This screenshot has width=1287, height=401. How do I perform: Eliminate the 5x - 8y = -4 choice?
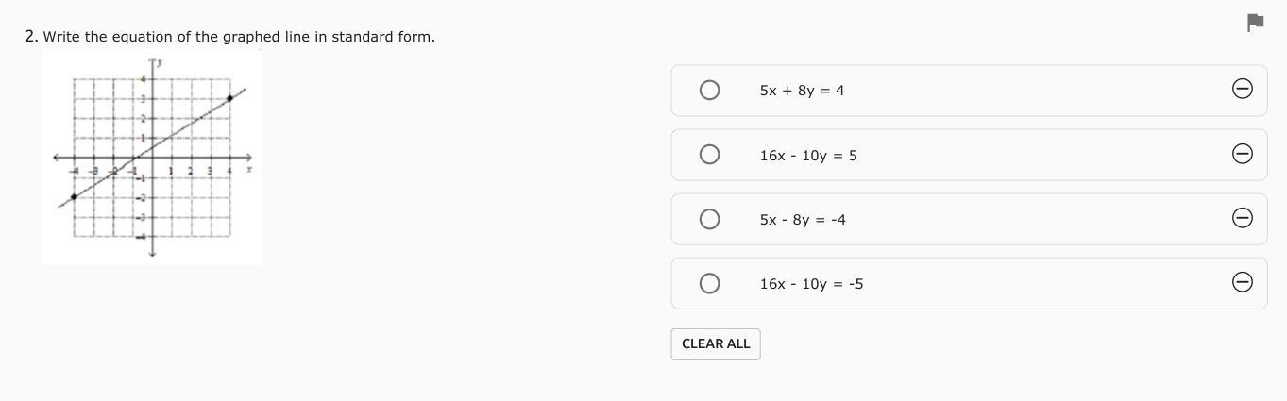pos(1243,218)
